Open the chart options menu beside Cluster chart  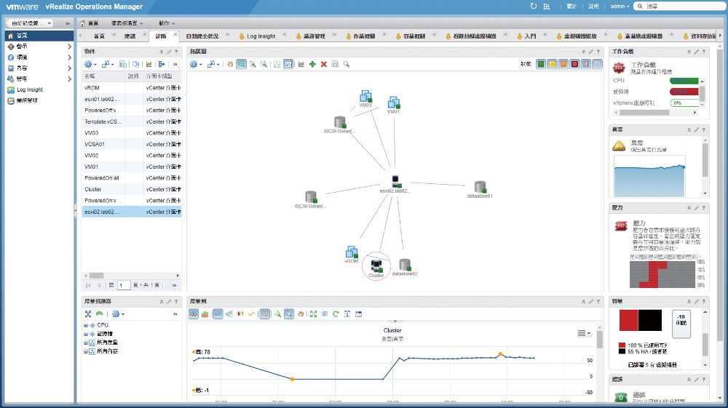584,333
